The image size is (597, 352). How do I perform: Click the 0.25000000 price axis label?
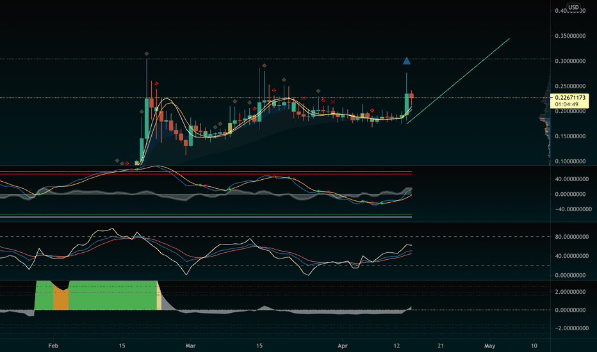pyautogui.click(x=570, y=86)
